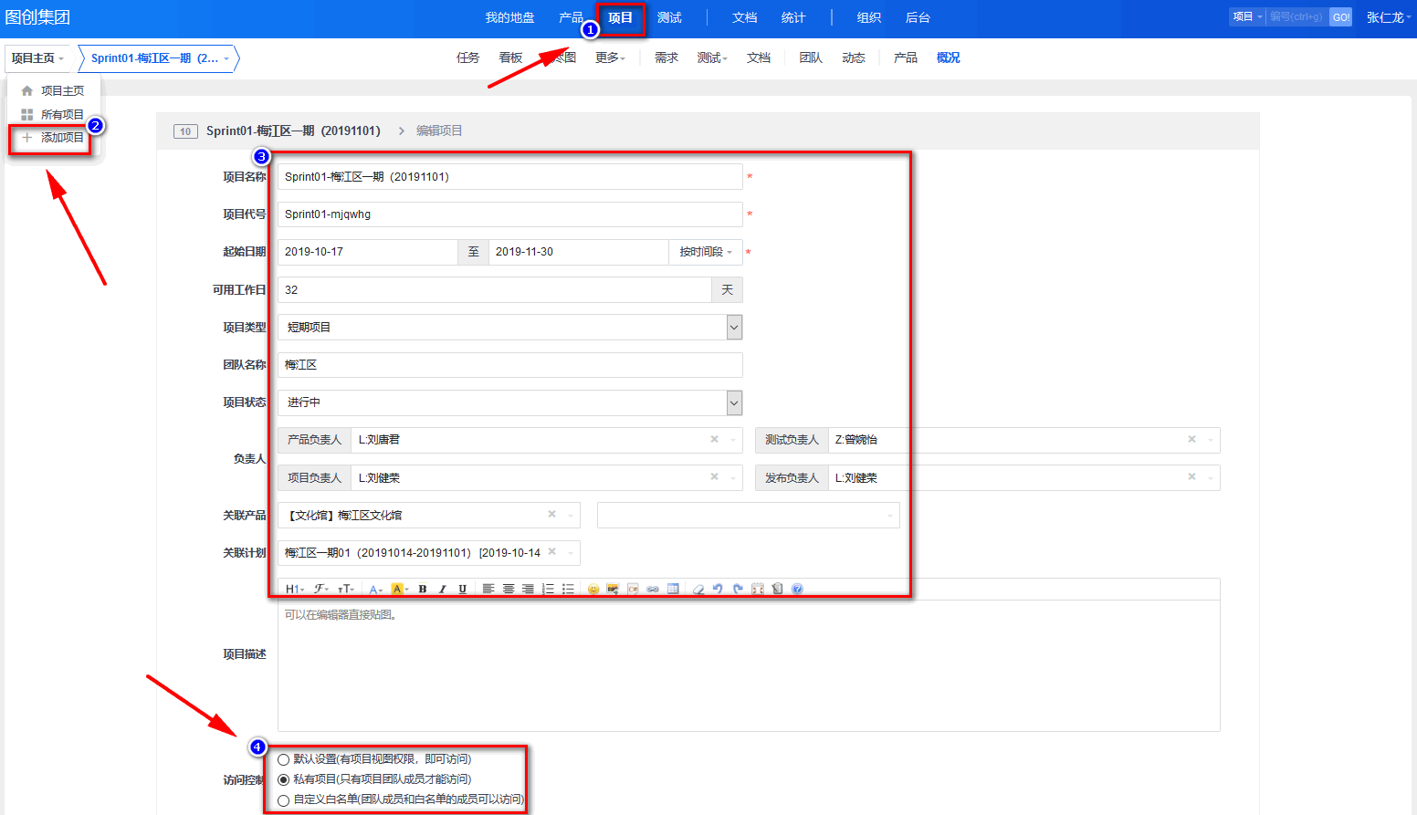The image size is (1417, 815).
Task: Click start date field 2019-10-17
Action: tap(368, 252)
